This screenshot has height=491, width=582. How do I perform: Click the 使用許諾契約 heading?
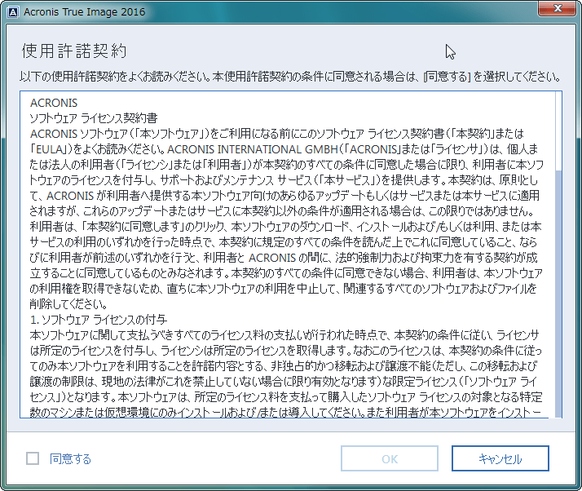(74, 51)
